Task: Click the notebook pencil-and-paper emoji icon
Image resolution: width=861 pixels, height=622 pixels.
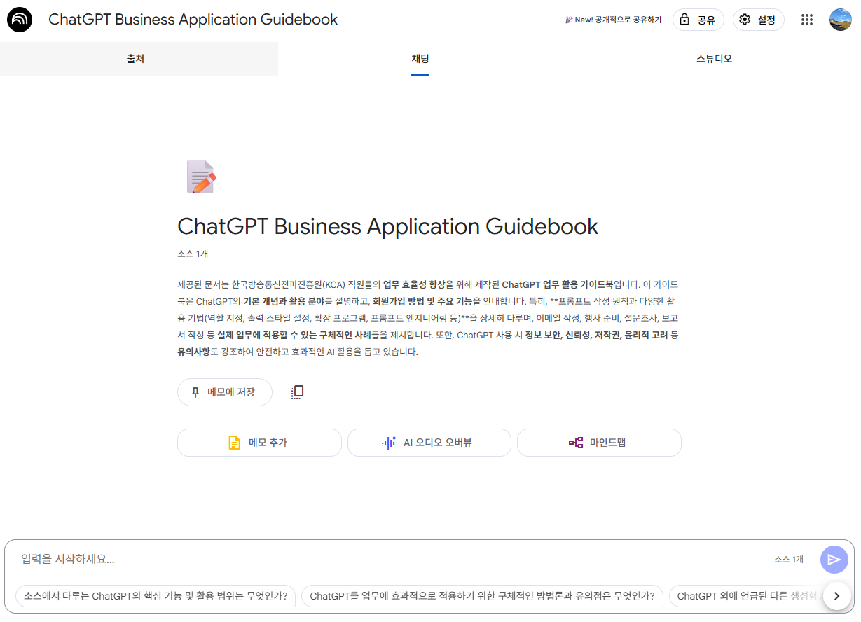Action: pyautogui.click(x=200, y=177)
